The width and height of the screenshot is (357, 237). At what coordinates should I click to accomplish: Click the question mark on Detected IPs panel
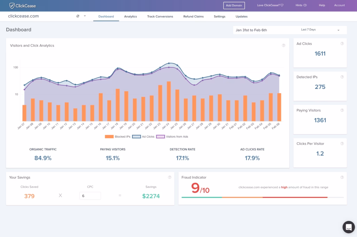(x=342, y=77)
